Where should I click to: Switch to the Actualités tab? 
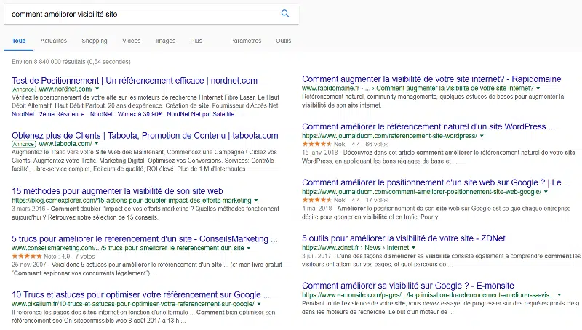pos(54,41)
